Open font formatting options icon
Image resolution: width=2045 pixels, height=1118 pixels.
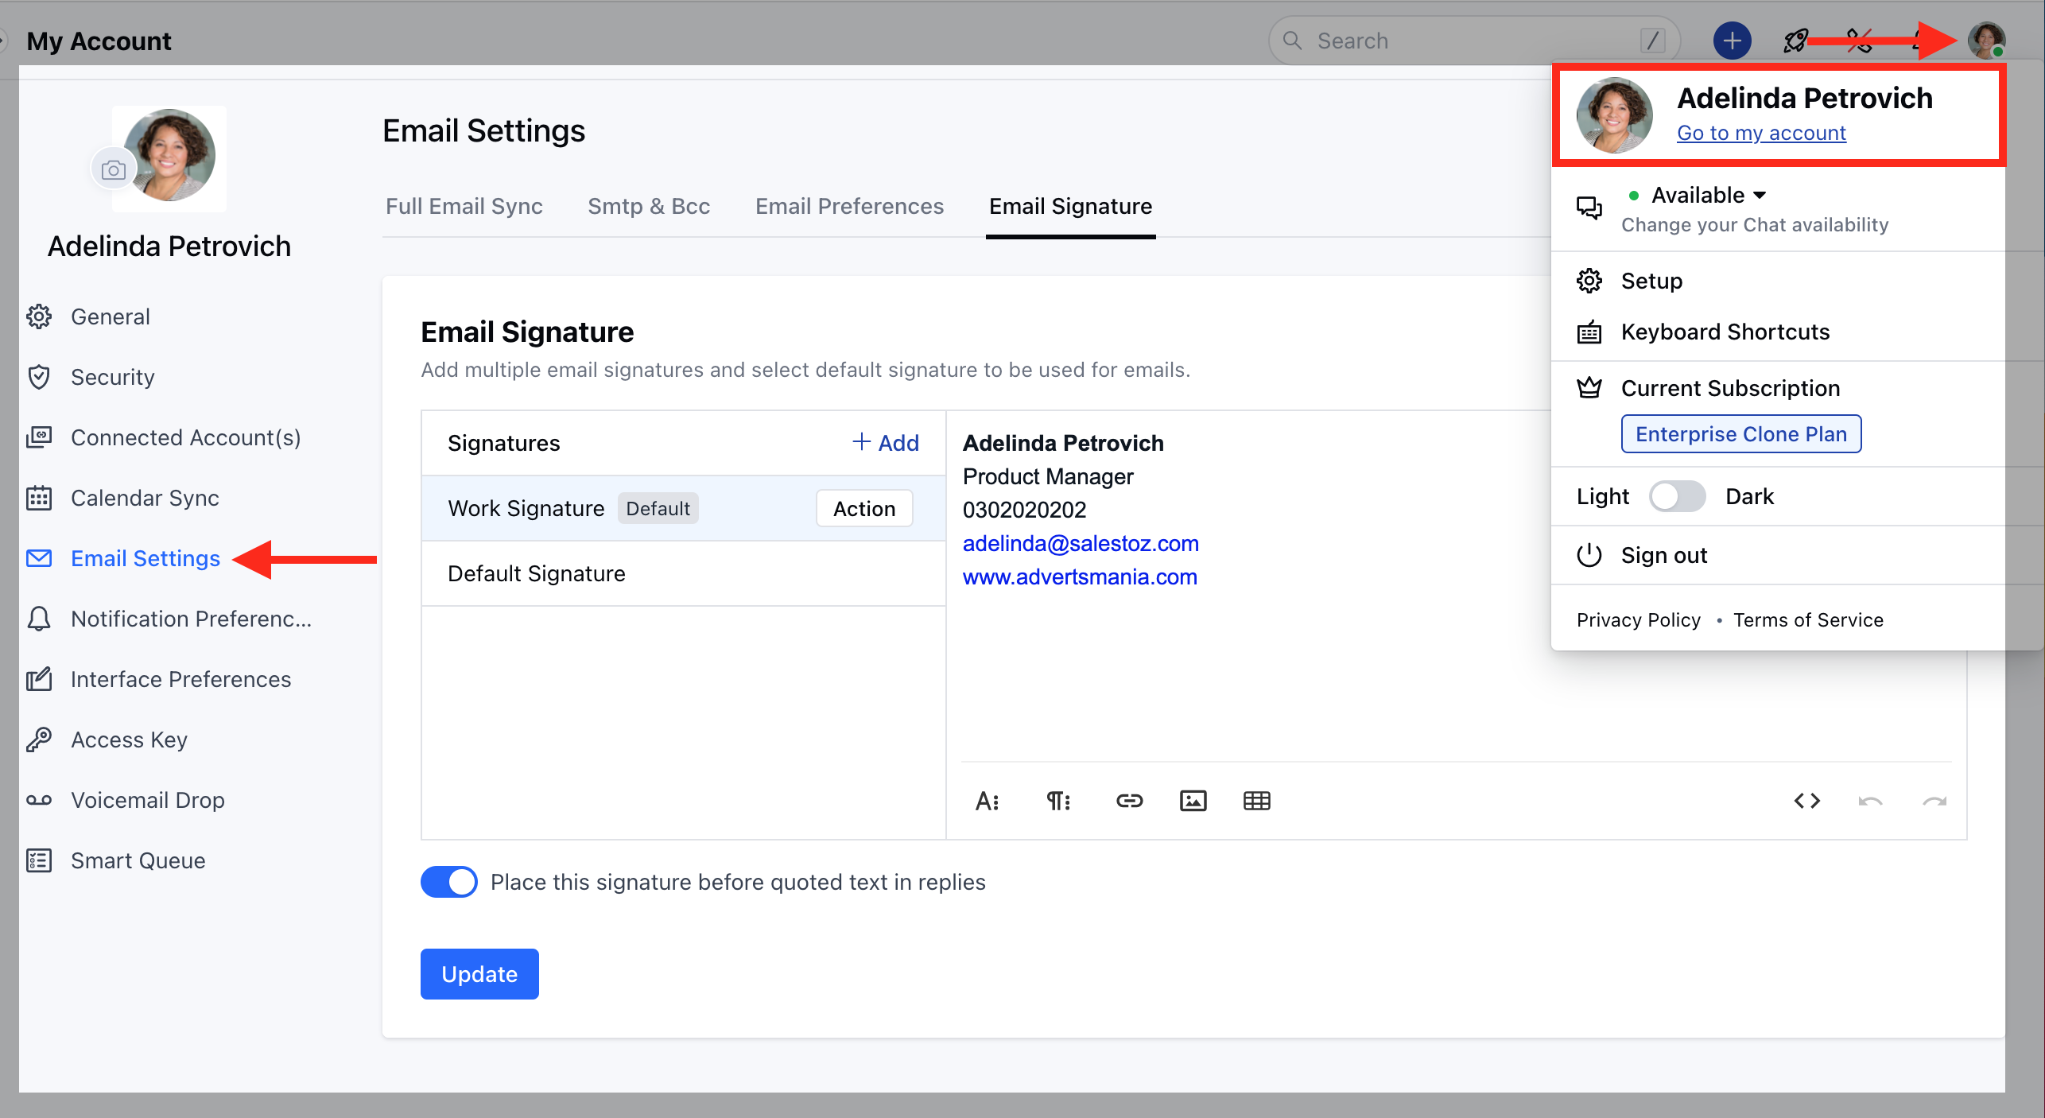[x=988, y=801]
